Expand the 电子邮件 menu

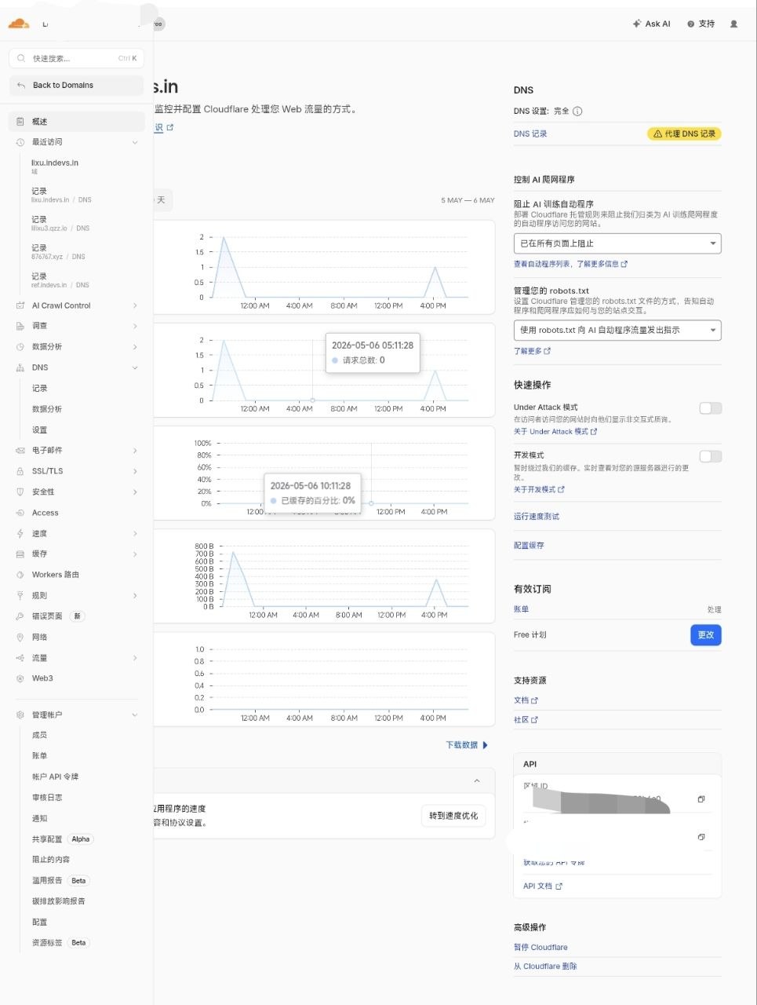point(135,451)
